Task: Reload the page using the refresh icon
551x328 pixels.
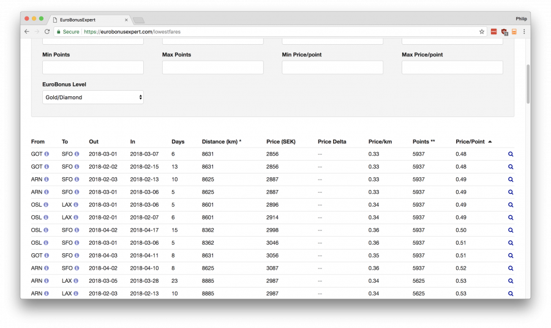Action: click(47, 31)
